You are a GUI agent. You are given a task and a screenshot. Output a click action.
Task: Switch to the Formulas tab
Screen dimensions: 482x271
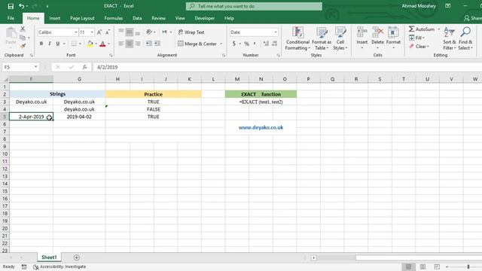click(x=114, y=18)
